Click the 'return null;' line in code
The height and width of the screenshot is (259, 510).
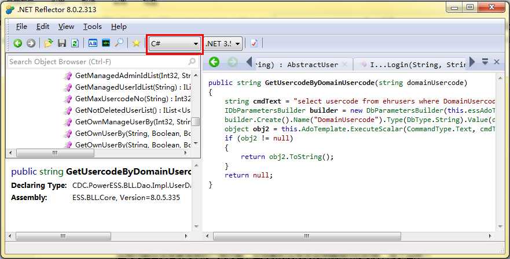coord(249,176)
